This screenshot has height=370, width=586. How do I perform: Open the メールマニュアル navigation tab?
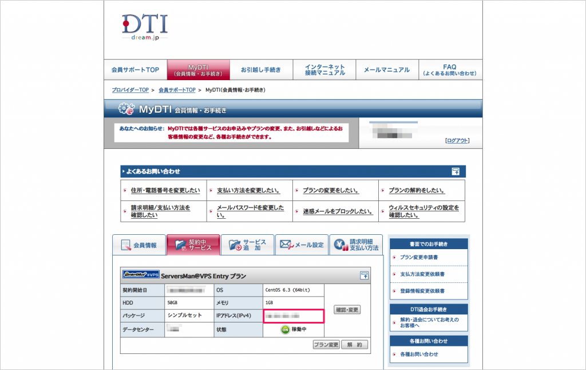387,70
